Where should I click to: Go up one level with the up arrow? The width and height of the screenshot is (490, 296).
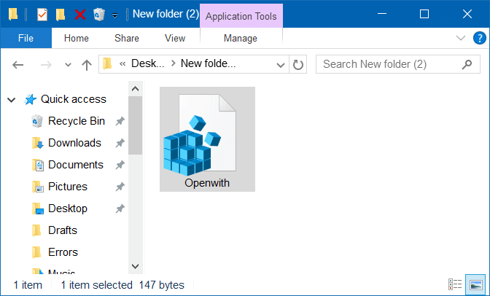(87, 65)
